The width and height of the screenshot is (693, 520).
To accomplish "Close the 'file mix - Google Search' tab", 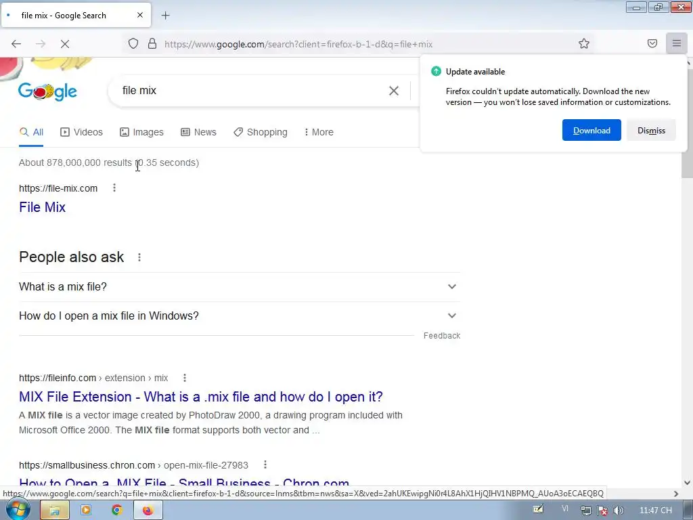I will coord(140,15).
